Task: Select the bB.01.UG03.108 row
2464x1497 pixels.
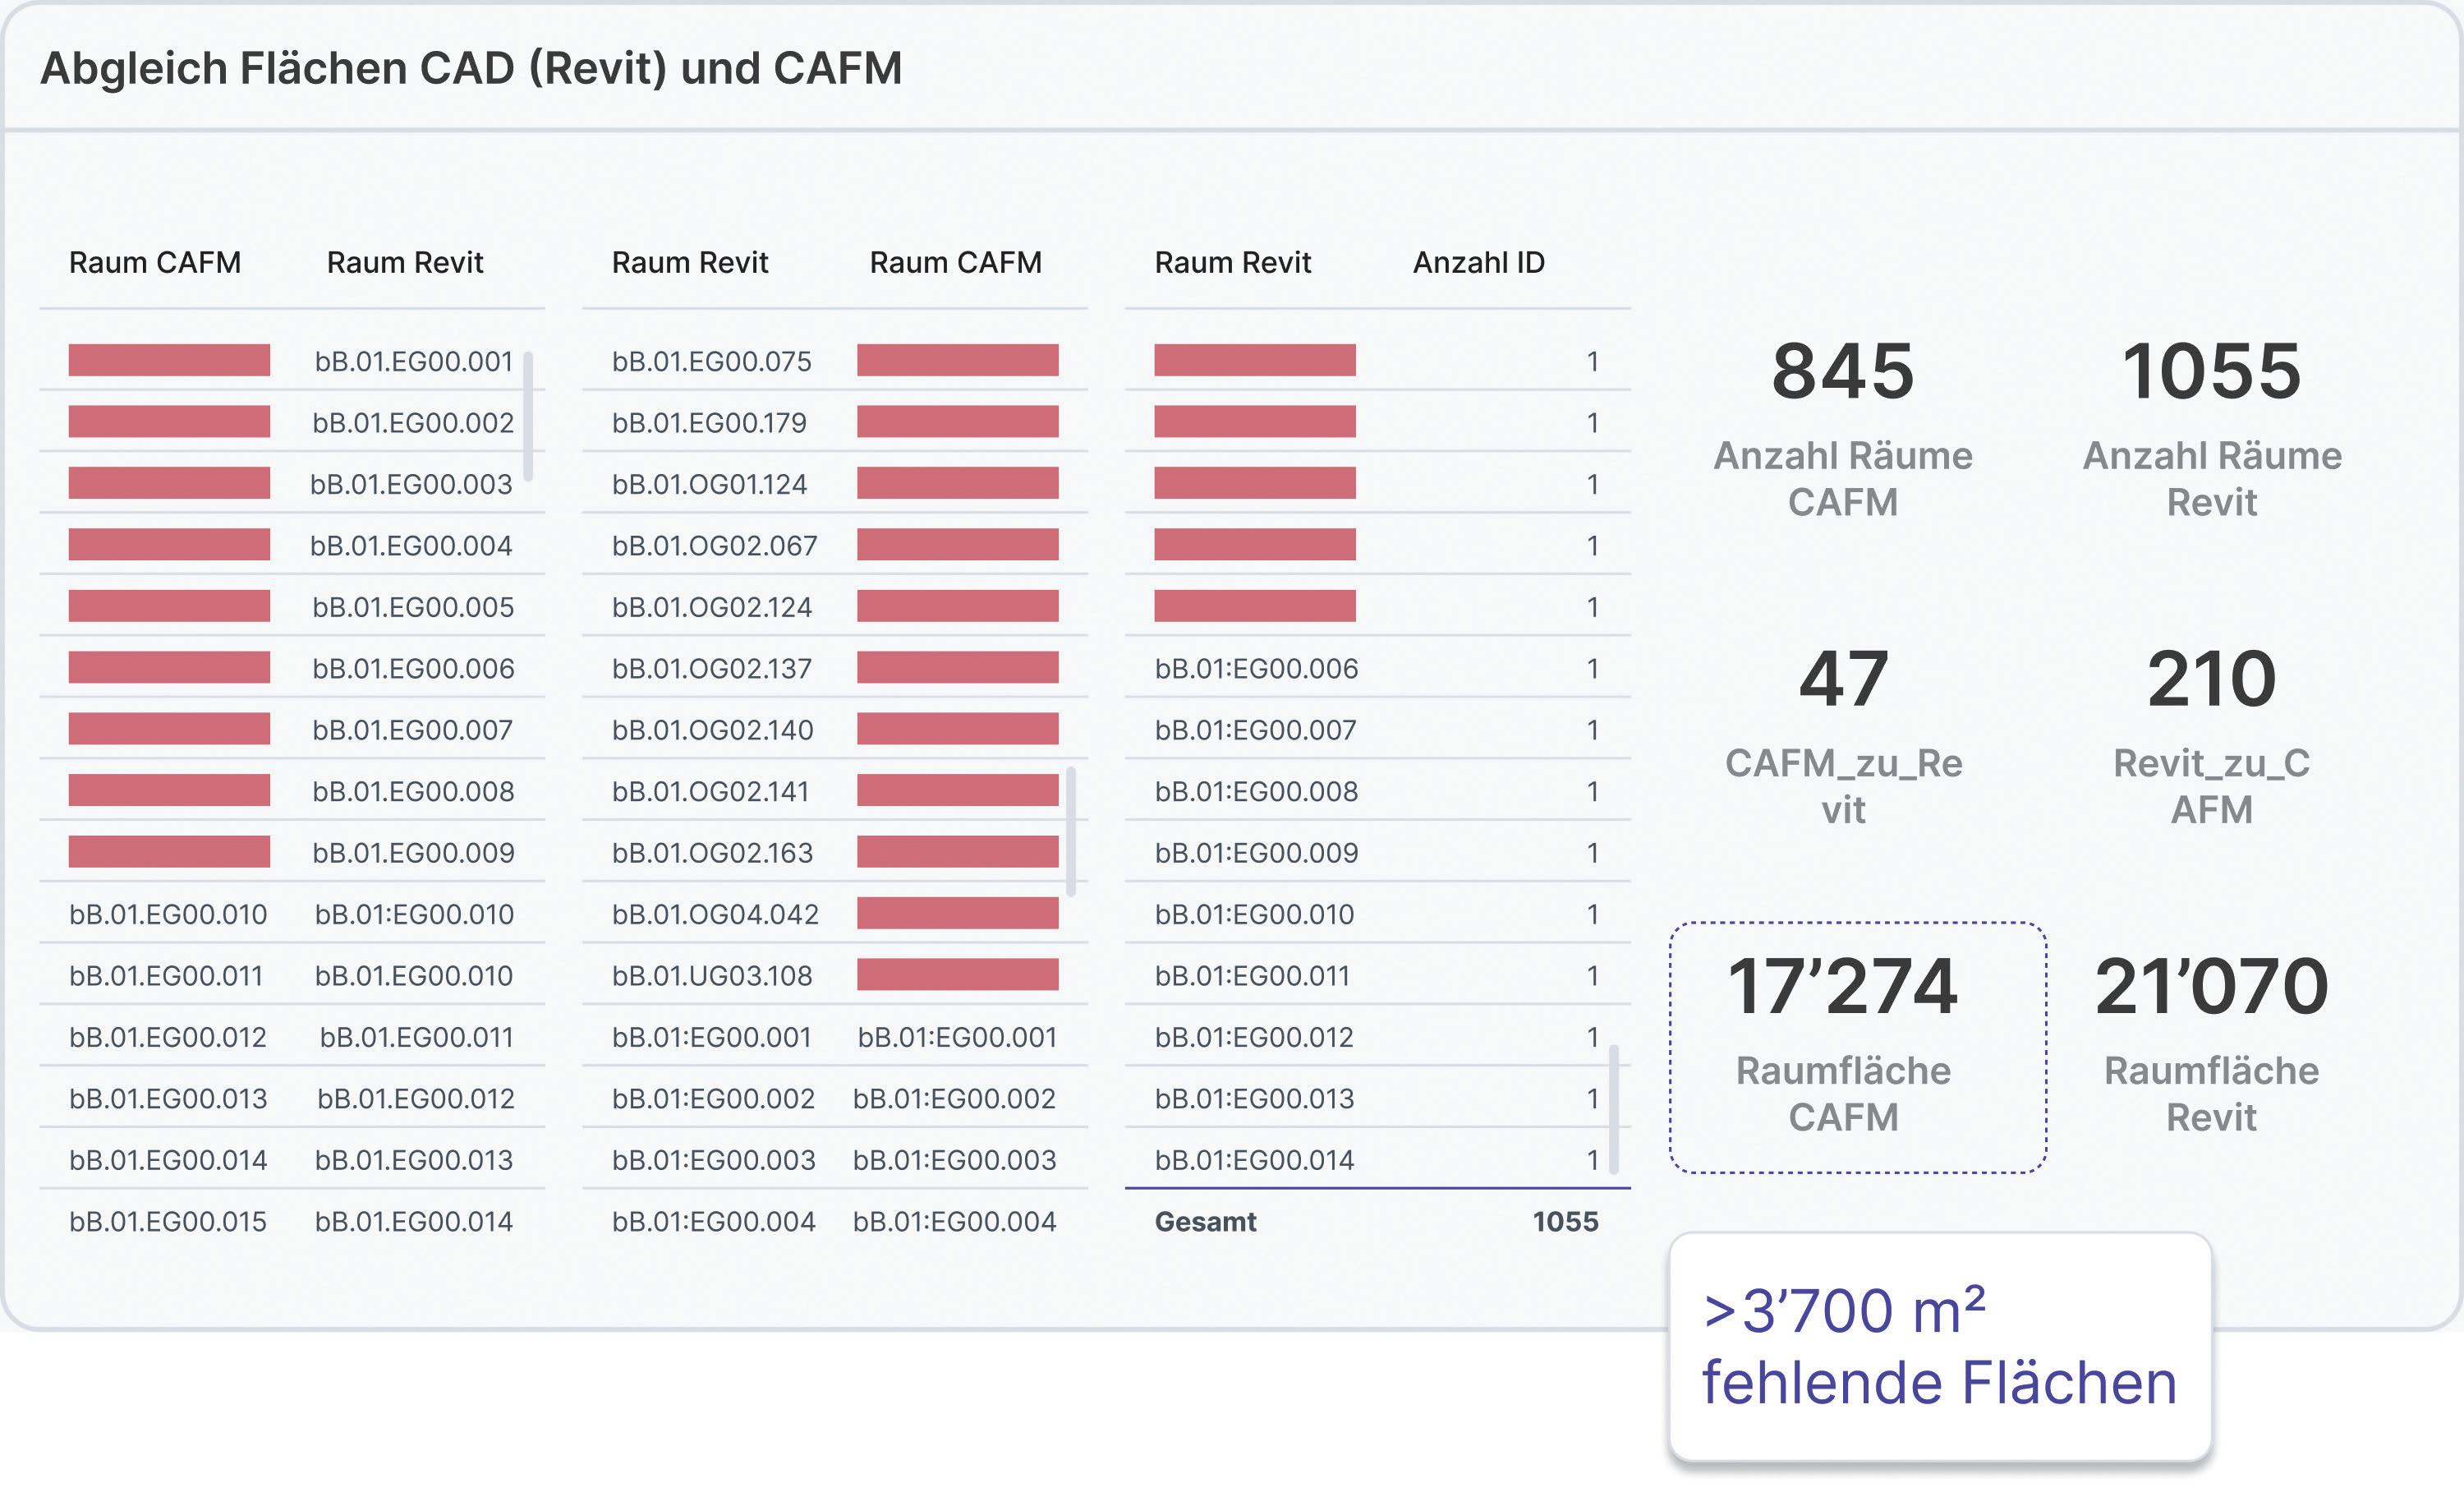Action: click(711, 975)
